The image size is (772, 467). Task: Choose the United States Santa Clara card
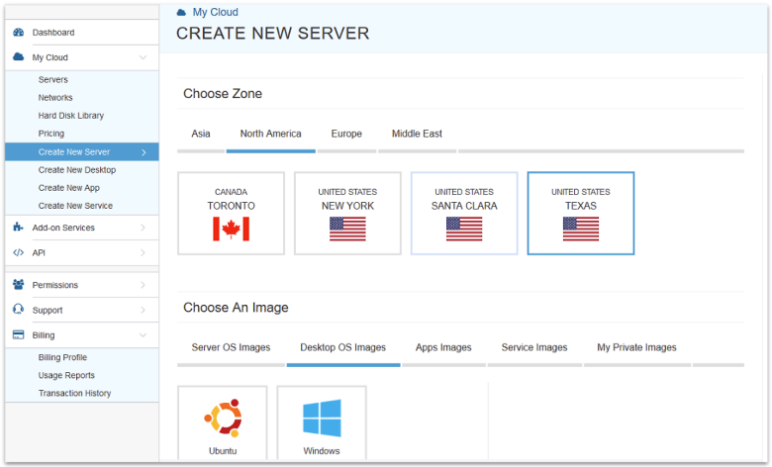pos(464,213)
